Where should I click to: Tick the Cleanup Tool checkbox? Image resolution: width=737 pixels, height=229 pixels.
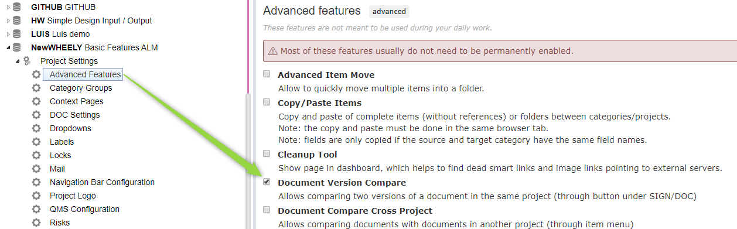pyautogui.click(x=267, y=154)
